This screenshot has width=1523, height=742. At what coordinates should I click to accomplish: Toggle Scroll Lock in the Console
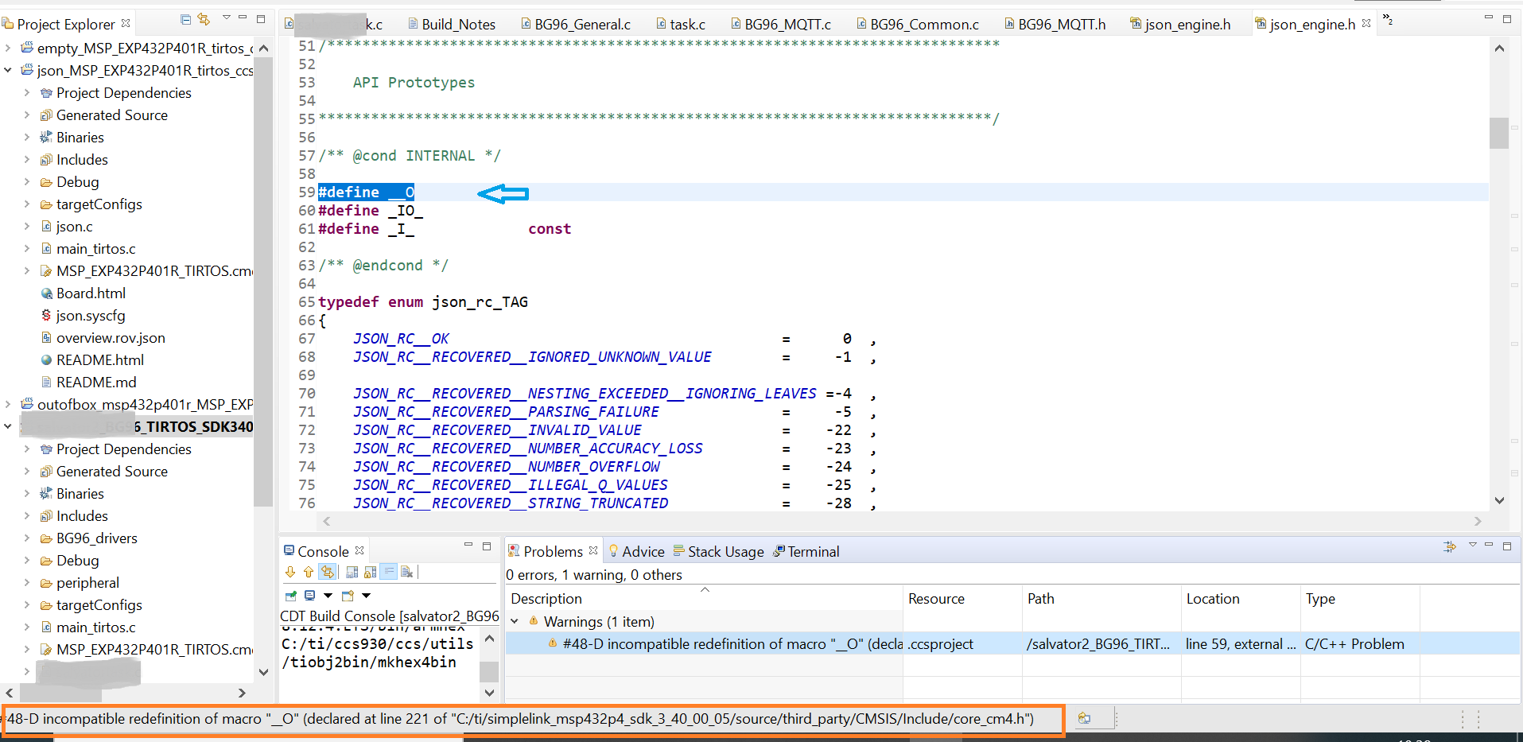[x=370, y=571]
